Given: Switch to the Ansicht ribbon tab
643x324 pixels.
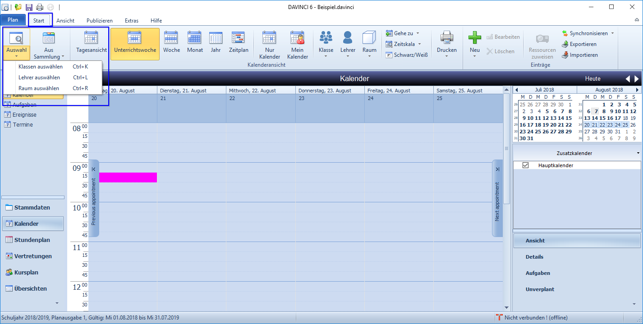Looking at the screenshot, I should 65,20.
